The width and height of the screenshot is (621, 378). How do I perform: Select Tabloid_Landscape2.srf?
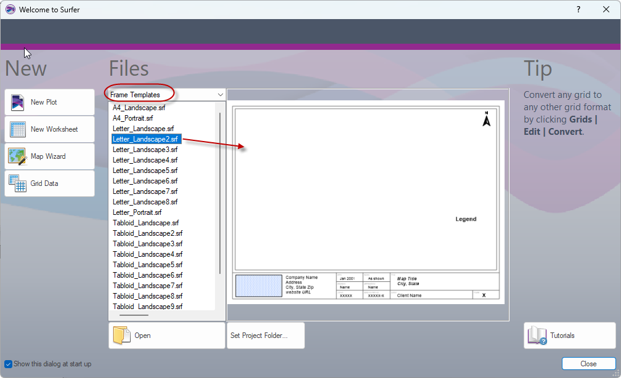147,233
